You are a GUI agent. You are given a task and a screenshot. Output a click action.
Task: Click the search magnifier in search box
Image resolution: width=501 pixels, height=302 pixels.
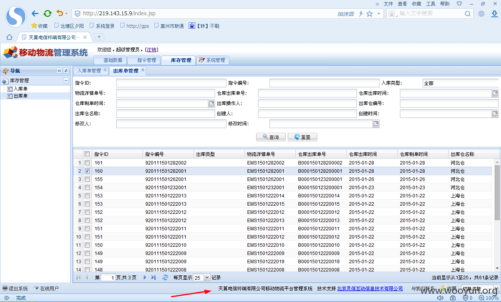[468, 13]
